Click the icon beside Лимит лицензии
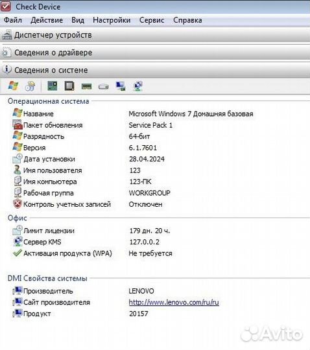This screenshot has height=350, width=310. click(18, 230)
